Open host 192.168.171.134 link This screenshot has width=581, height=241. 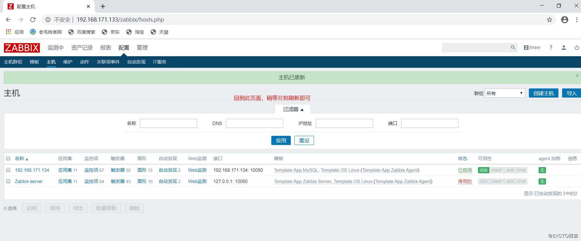[32, 170]
